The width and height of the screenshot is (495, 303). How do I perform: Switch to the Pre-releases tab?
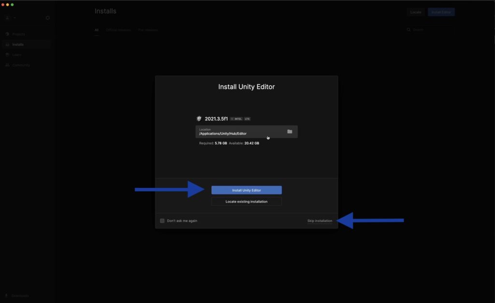click(148, 30)
